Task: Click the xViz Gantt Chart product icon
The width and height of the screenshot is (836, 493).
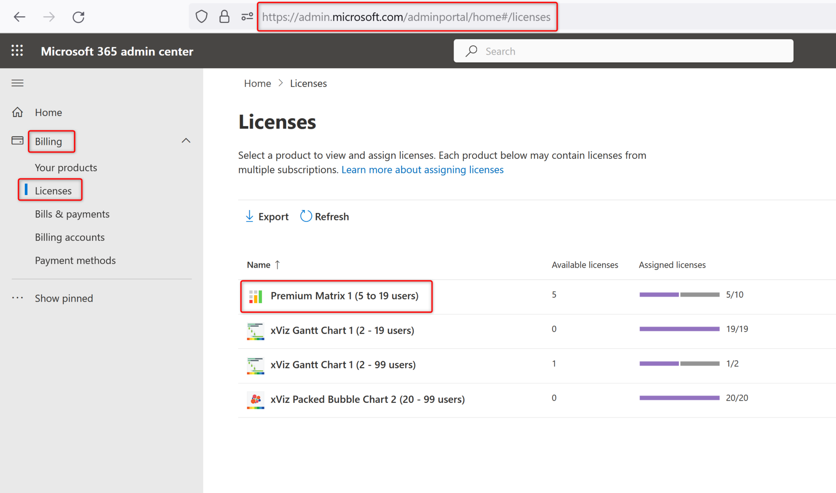Action: (255, 331)
